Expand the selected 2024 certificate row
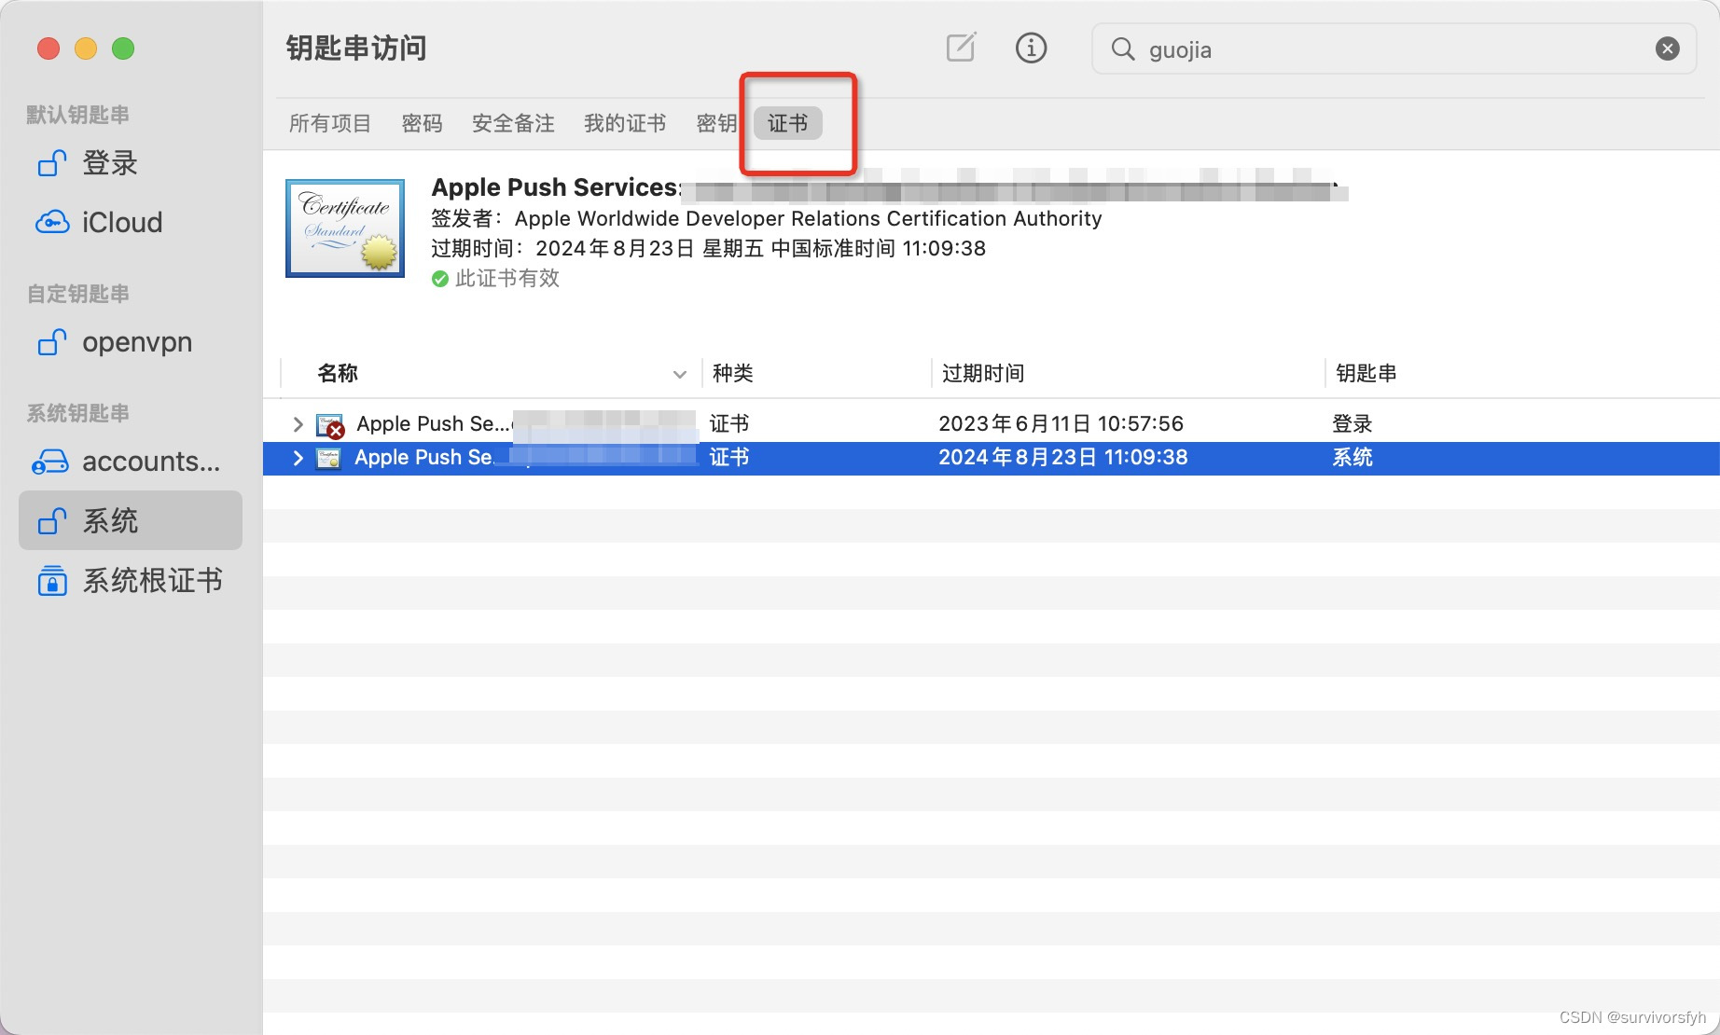 [298, 458]
